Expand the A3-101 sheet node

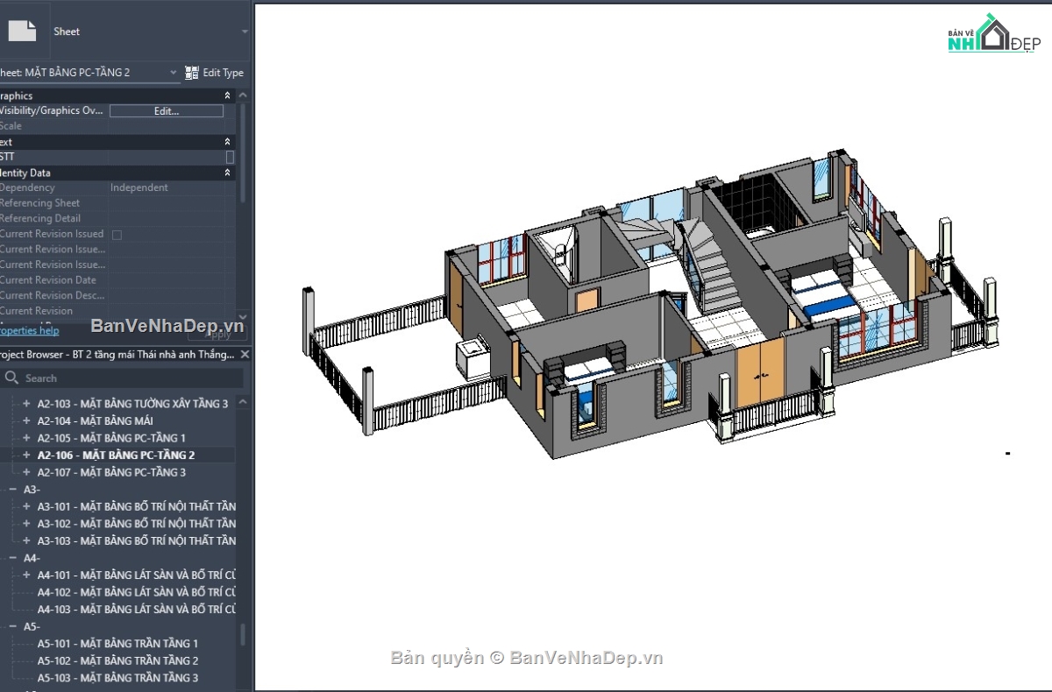tap(26, 506)
